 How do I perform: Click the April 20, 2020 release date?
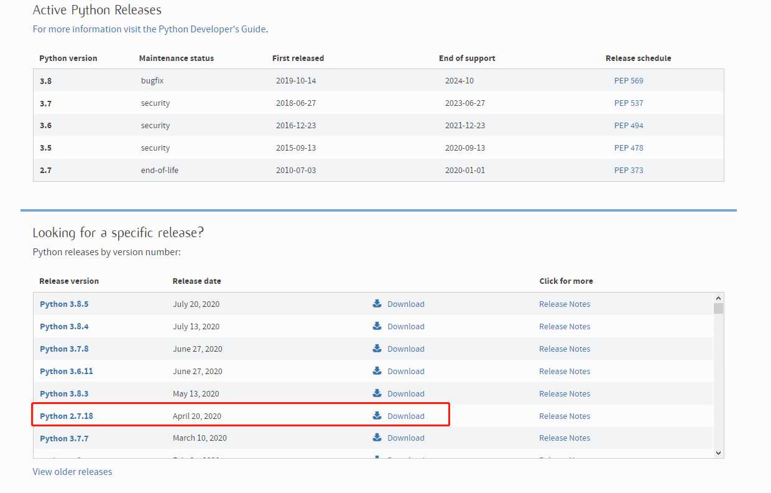pyautogui.click(x=197, y=416)
